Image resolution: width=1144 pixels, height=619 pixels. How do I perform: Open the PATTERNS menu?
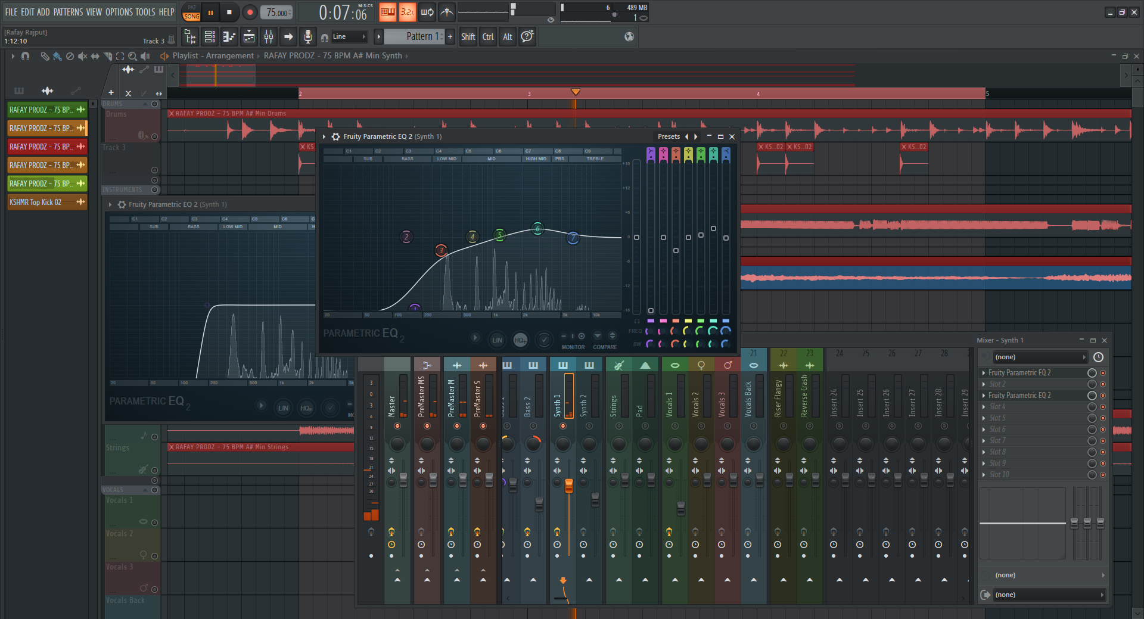coord(69,12)
